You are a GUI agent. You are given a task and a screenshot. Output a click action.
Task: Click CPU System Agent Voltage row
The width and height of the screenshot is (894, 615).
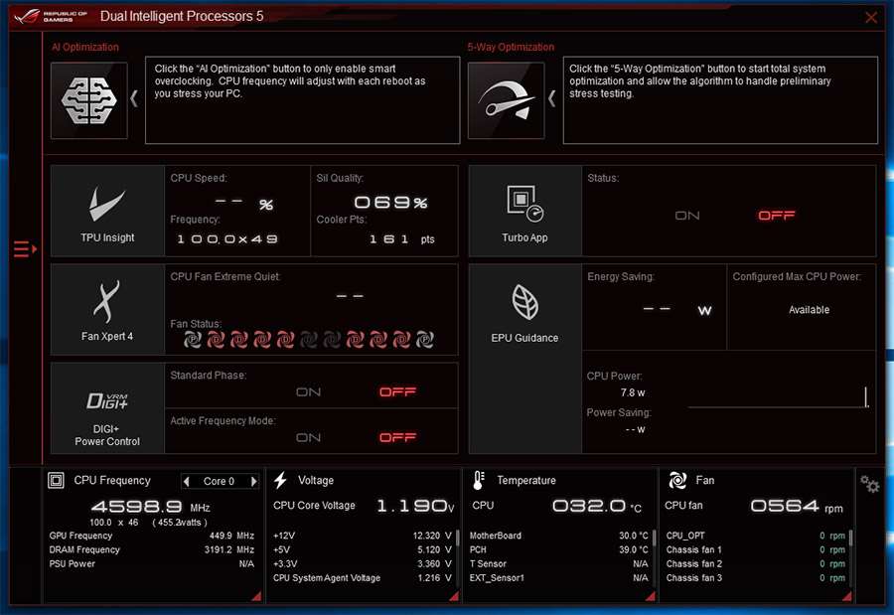(x=362, y=578)
